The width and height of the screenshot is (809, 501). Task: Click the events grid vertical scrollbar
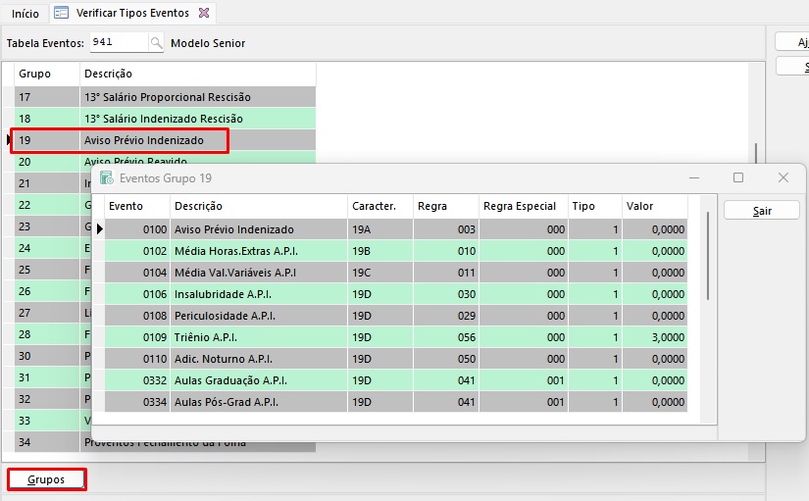point(708,257)
